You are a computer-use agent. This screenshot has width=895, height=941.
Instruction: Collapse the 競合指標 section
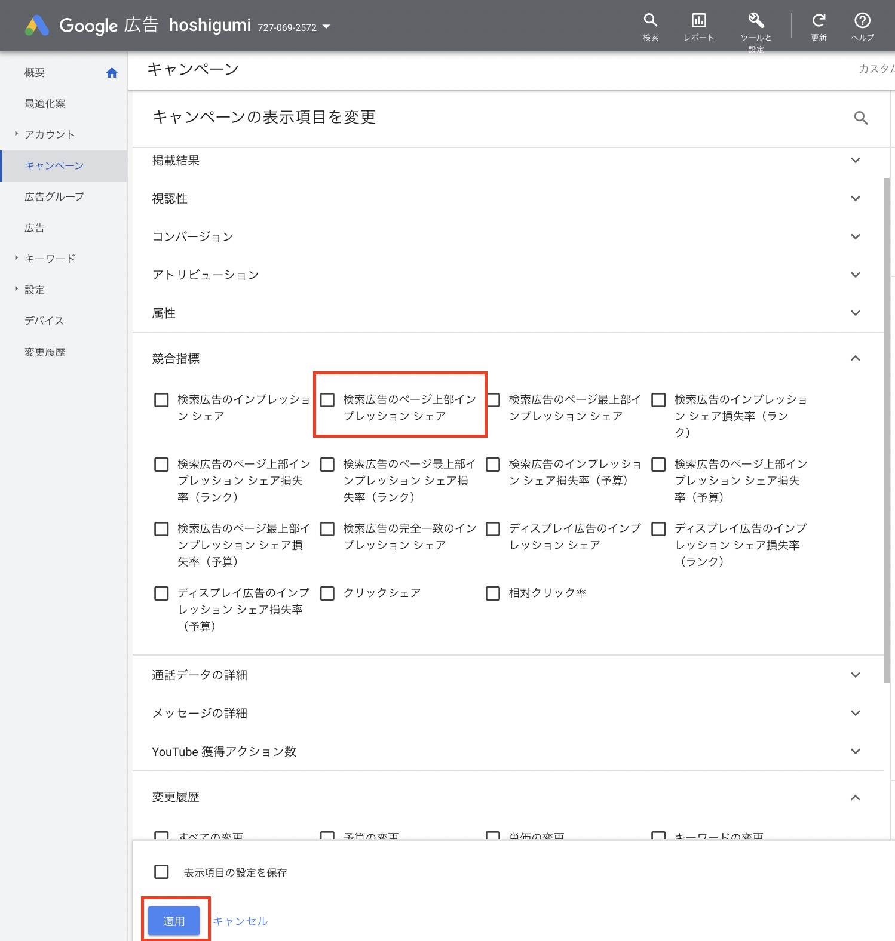[855, 358]
